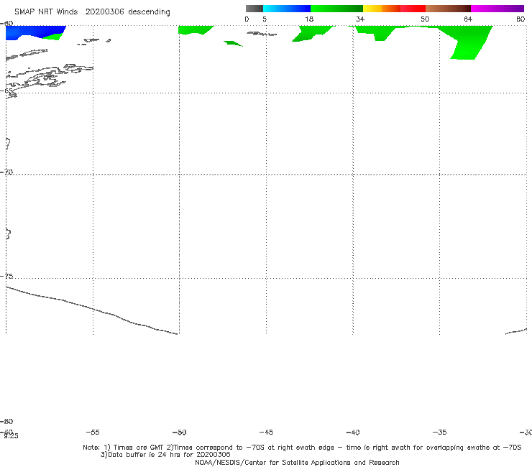Click the gray 0-5 segment of the color bar
Image resolution: width=532 pixels, height=467 pixels.
254,9
